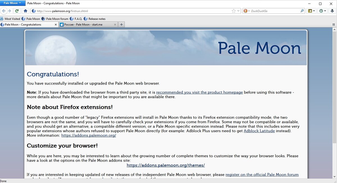The height and width of the screenshot is (183, 337).
Task: Open the history clock dropdown
Action: coord(323,11)
